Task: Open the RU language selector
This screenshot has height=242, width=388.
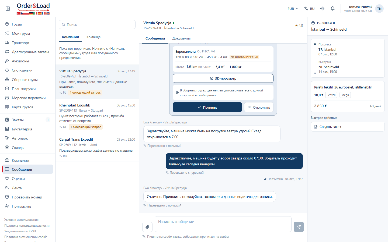Action: tap(309, 9)
